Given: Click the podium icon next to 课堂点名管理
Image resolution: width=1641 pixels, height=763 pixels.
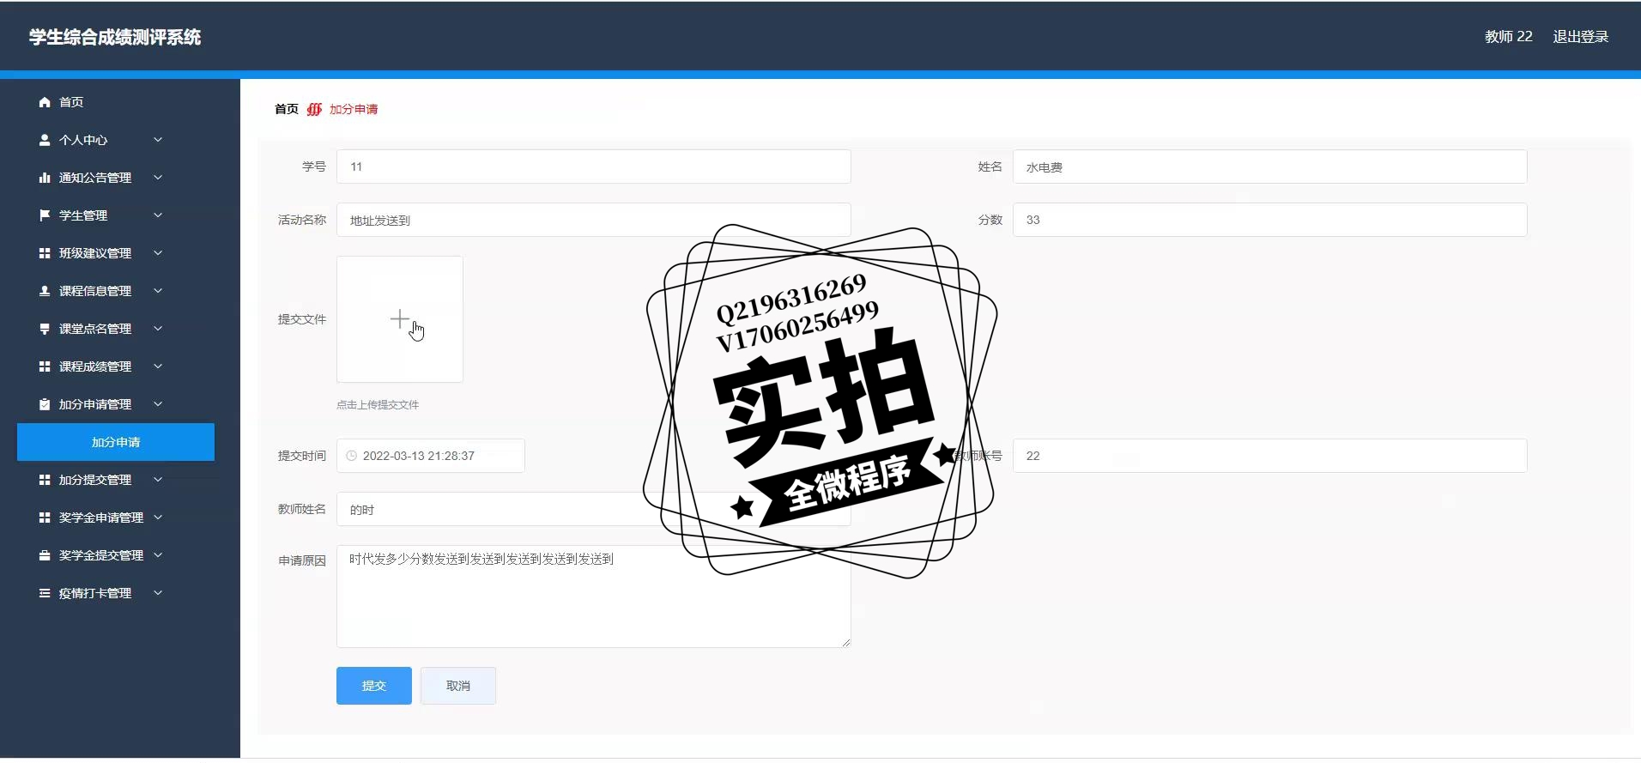Looking at the screenshot, I should point(45,329).
